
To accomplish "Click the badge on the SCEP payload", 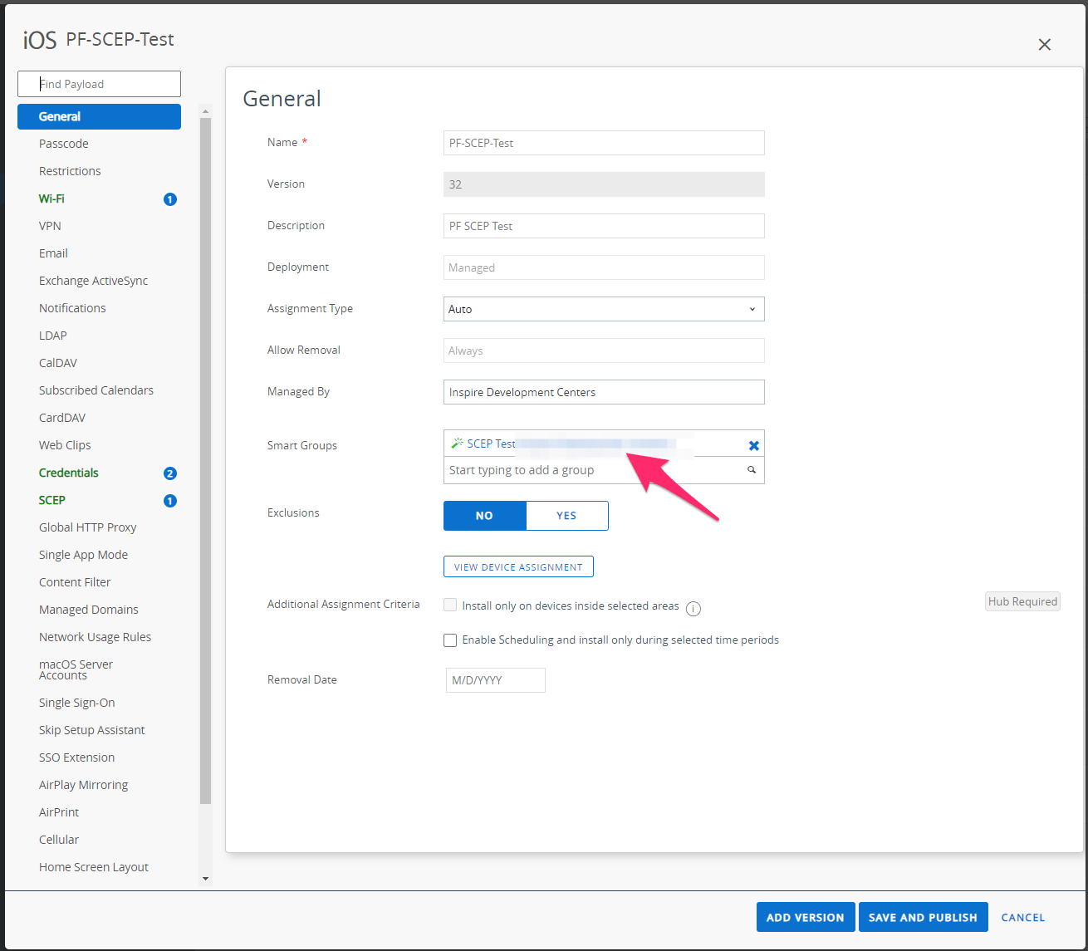I will (169, 500).
